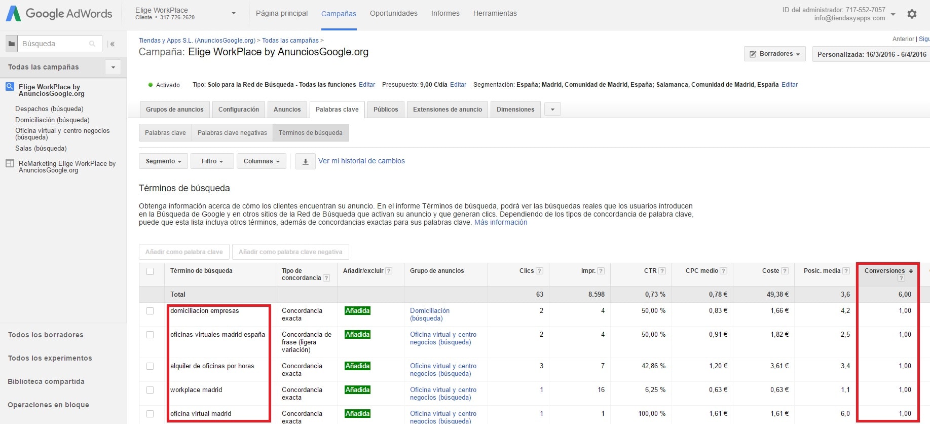Screen dimensions: 930x424
Task: Switch to the Configuración tab
Action: pos(239,110)
